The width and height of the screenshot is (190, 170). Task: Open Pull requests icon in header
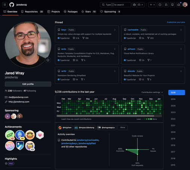(x=166, y=5)
